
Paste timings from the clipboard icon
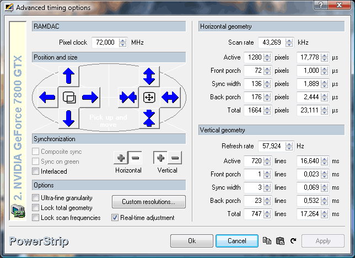tap(280, 241)
